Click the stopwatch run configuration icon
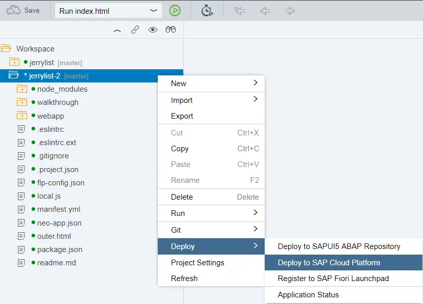Image resolution: width=423 pixels, height=304 pixels. point(207,11)
